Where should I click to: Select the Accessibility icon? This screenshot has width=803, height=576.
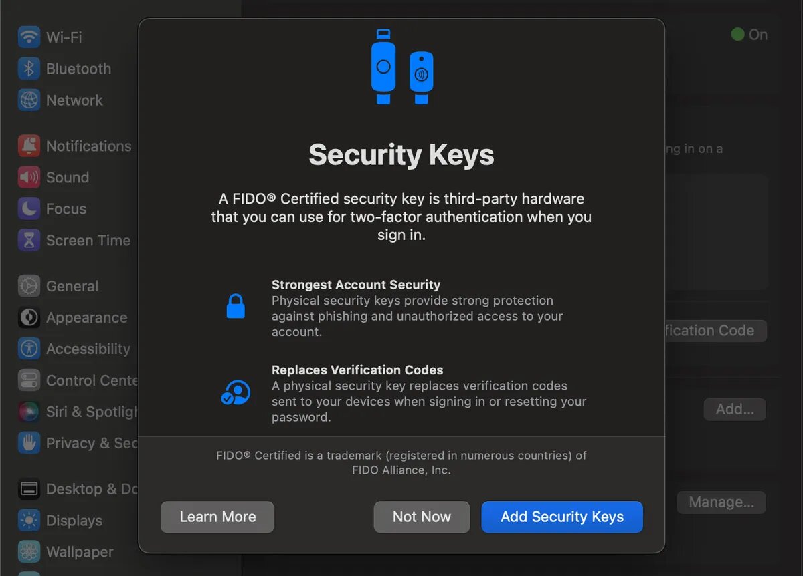tap(29, 349)
